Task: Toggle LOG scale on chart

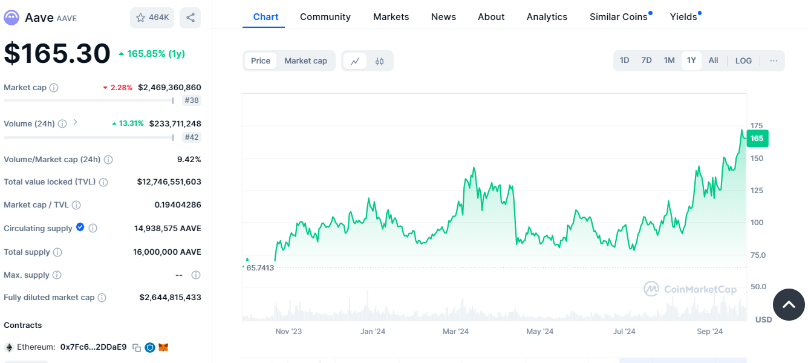Action: [x=743, y=60]
